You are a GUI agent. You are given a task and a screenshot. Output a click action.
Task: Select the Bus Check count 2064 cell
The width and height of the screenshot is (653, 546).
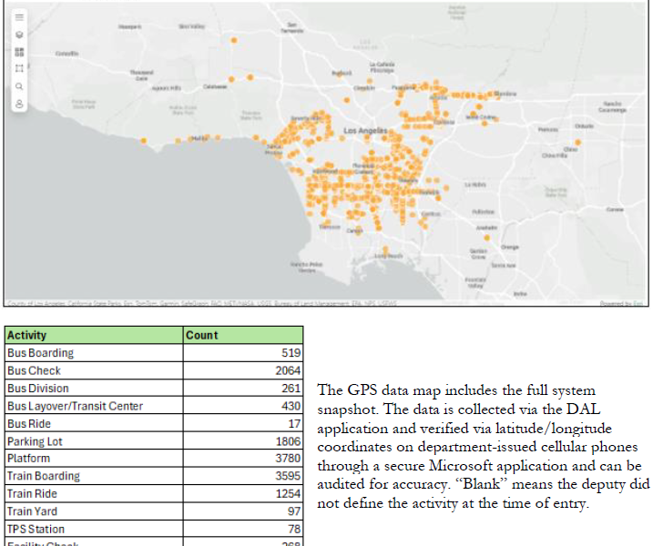coord(243,370)
